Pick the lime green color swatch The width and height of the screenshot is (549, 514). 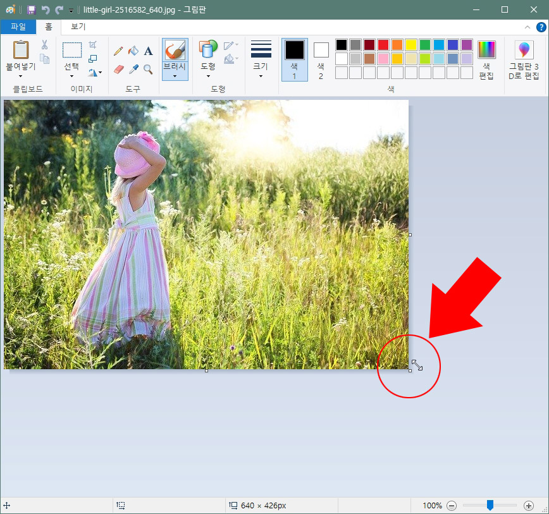(x=424, y=59)
